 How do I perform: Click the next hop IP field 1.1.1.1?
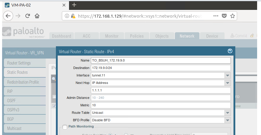click(x=161, y=90)
